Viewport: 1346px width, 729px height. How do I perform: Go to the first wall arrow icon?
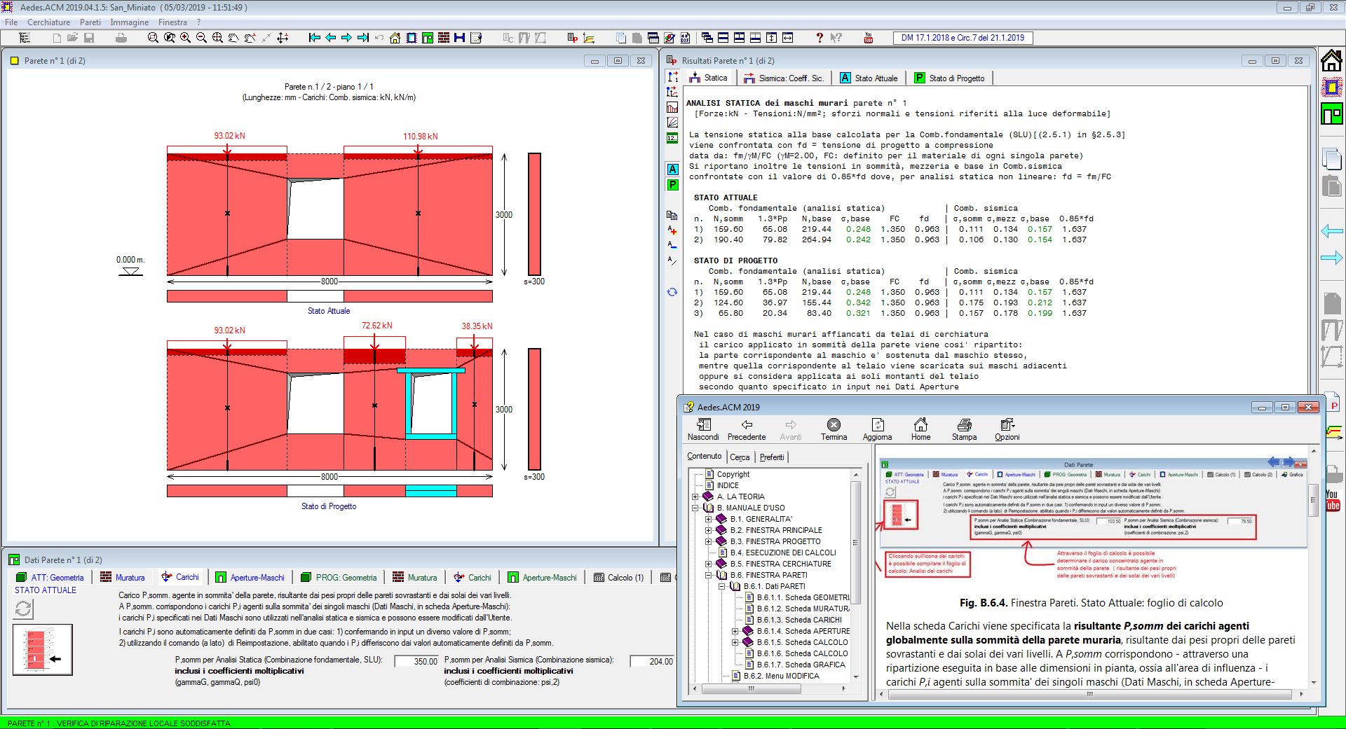315,38
